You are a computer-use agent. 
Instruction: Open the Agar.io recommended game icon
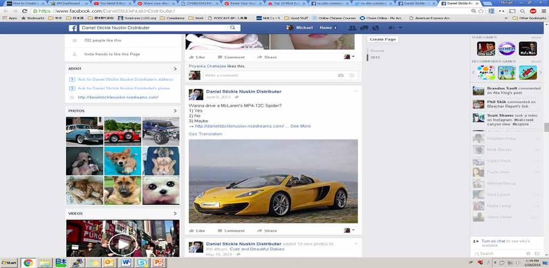(x=486, y=73)
